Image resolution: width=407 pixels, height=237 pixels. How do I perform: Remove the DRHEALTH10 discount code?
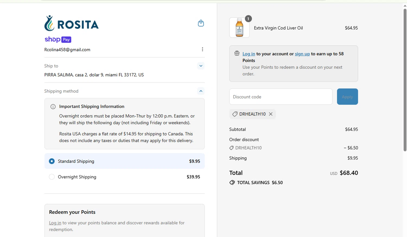[x=271, y=114]
